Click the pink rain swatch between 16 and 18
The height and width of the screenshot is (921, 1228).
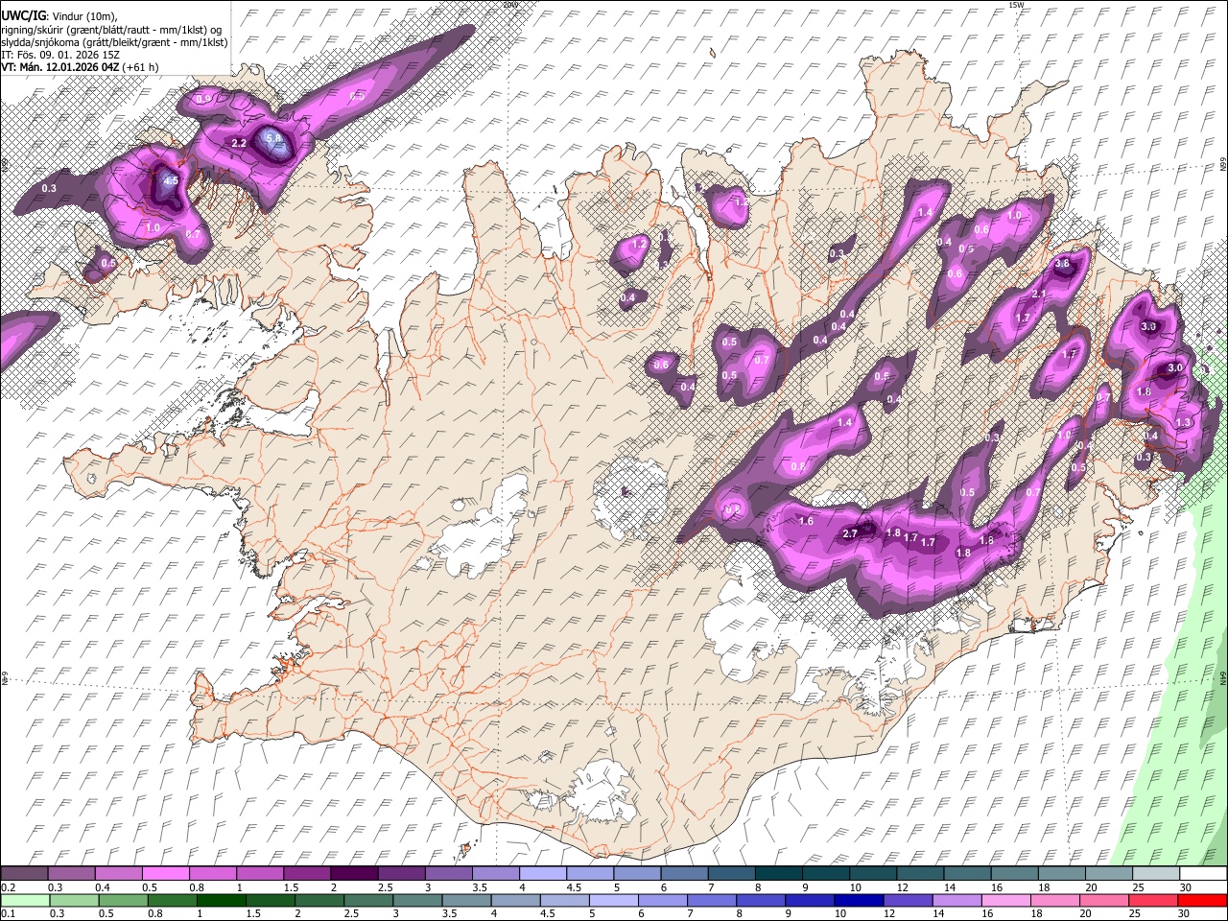pyautogui.click(x=1004, y=901)
